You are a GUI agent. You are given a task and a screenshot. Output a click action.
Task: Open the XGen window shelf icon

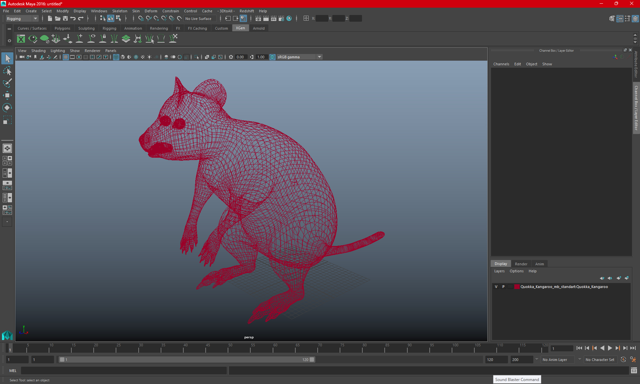click(x=21, y=39)
